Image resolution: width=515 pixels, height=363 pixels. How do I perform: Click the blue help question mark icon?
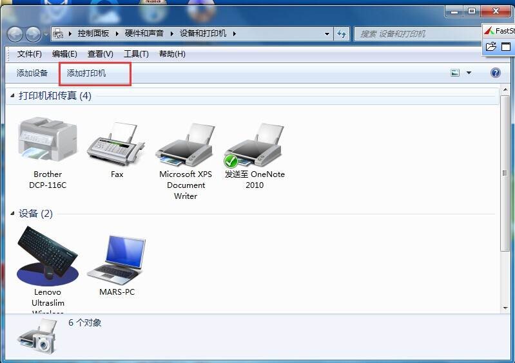(495, 73)
